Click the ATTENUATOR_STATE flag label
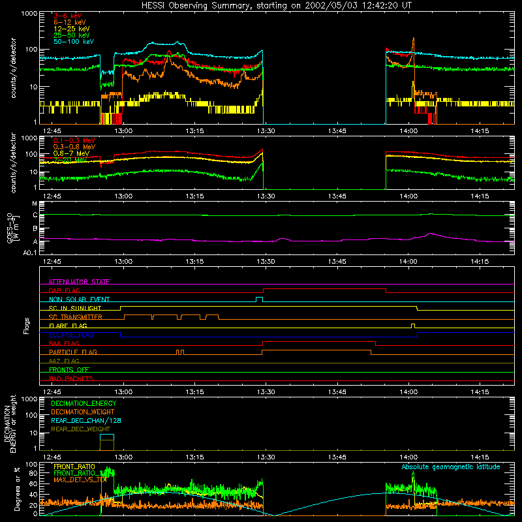 point(79,282)
